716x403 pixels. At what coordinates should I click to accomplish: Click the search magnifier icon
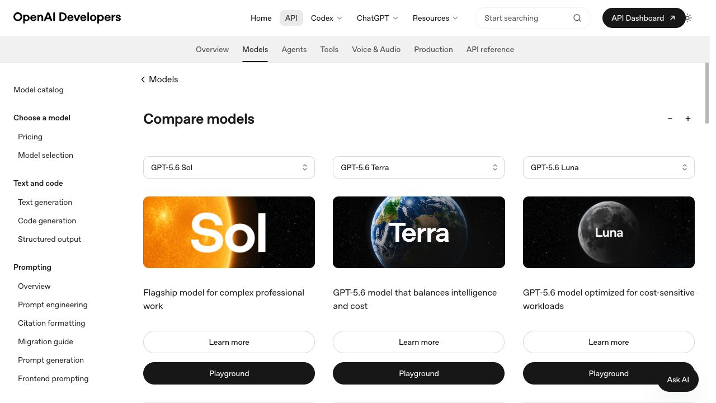(x=577, y=18)
